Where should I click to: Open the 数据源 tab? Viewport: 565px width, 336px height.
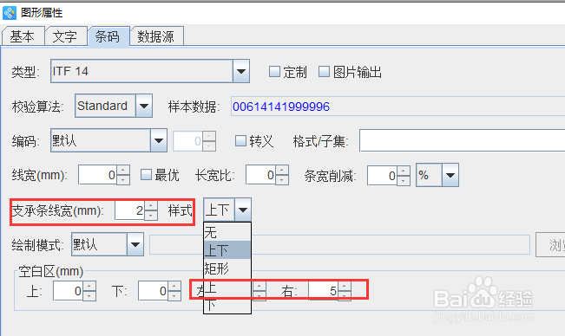click(x=156, y=36)
